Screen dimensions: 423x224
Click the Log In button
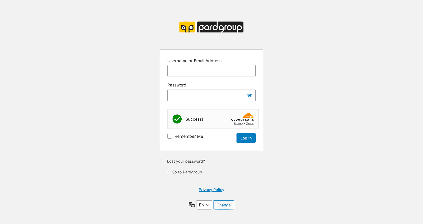tap(246, 138)
